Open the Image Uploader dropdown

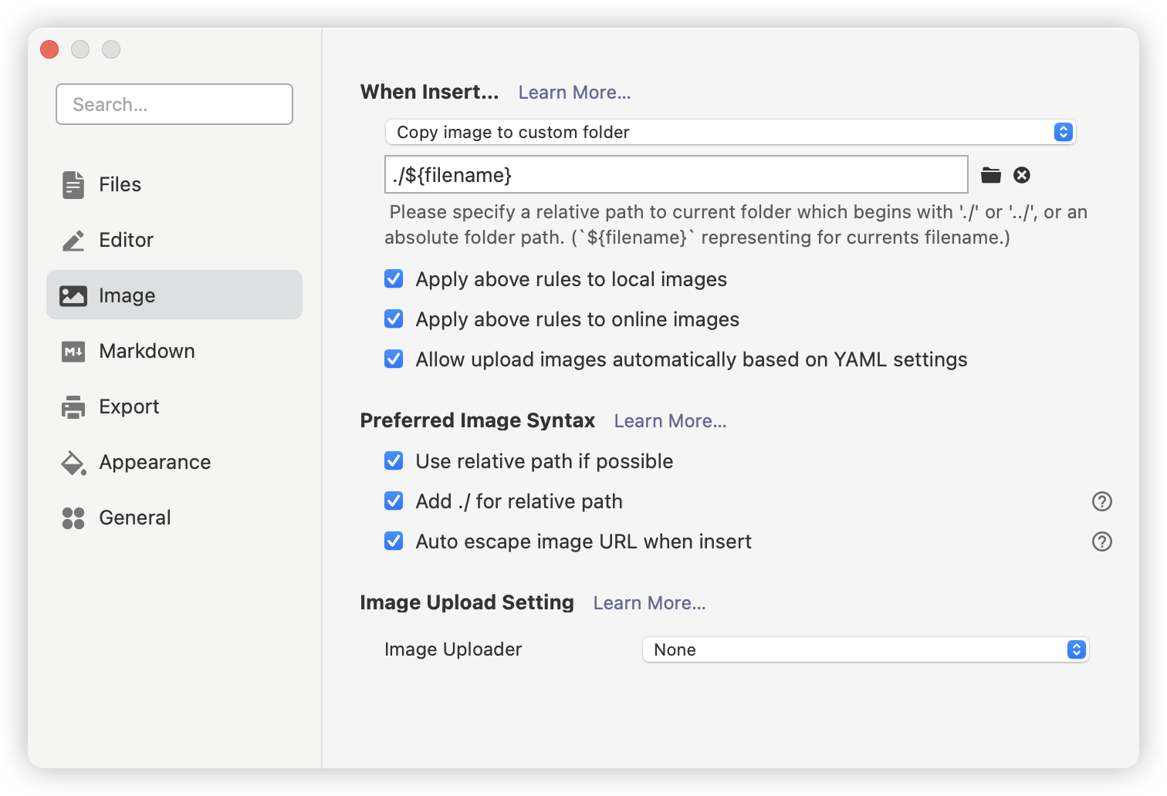864,649
